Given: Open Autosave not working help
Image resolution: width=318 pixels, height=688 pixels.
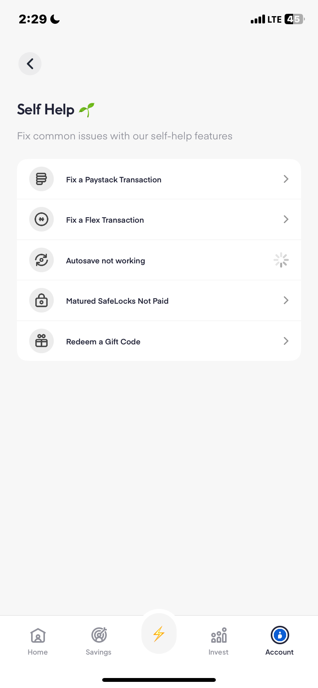Looking at the screenshot, I should coord(106,261).
